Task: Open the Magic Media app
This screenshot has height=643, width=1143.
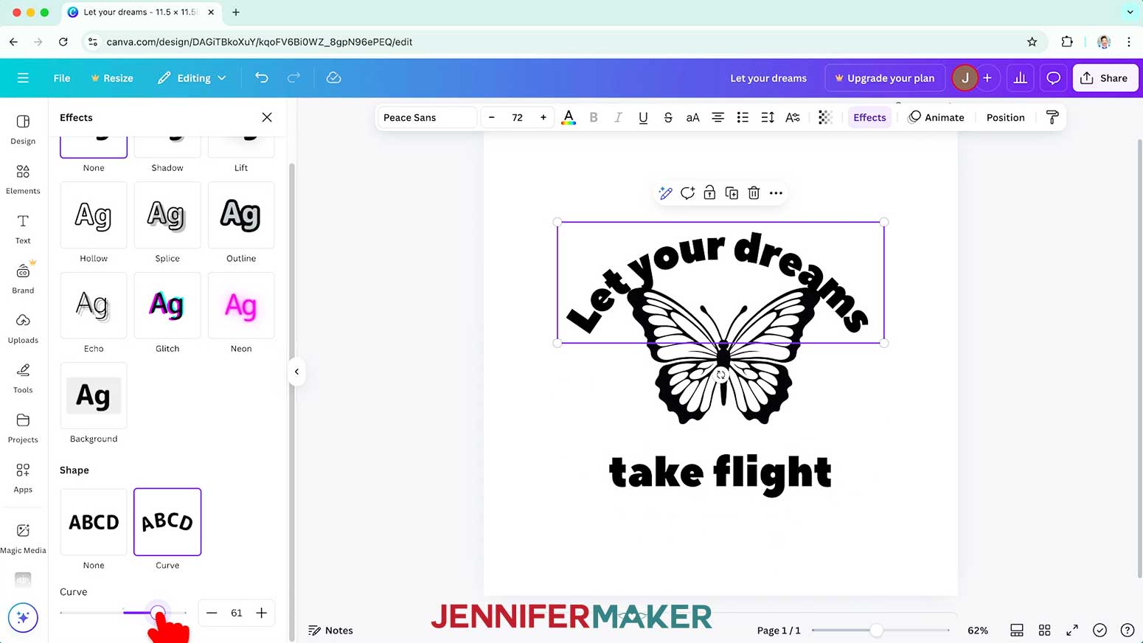Action: click(23, 538)
